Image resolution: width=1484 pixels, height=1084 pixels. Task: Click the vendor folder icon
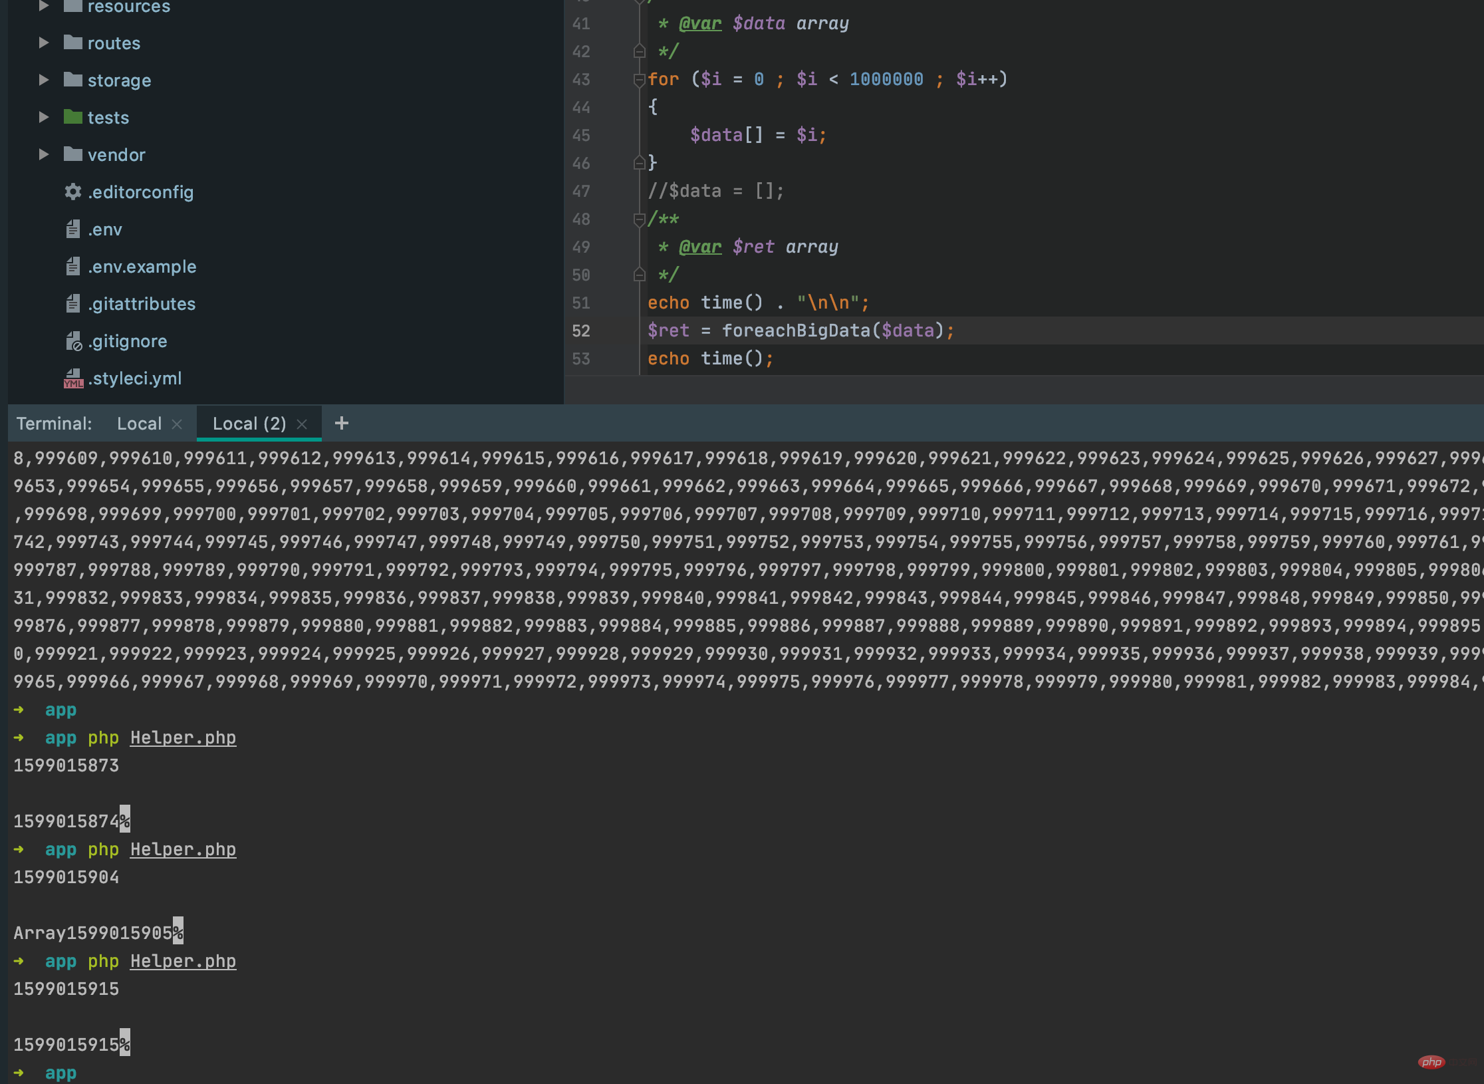(72, 154)
